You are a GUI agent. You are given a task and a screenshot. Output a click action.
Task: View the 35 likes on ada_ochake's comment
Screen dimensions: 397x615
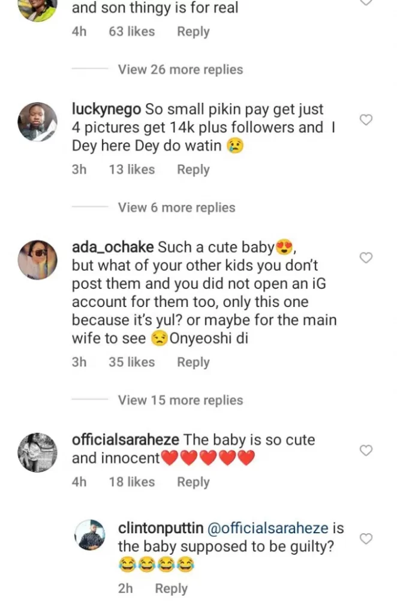tap(131, 363)
